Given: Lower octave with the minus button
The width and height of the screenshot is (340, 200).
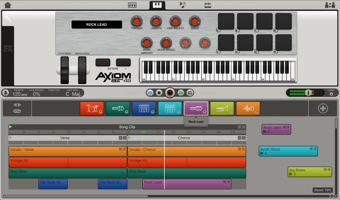Looking at the screenshot, I should [103, 62].
